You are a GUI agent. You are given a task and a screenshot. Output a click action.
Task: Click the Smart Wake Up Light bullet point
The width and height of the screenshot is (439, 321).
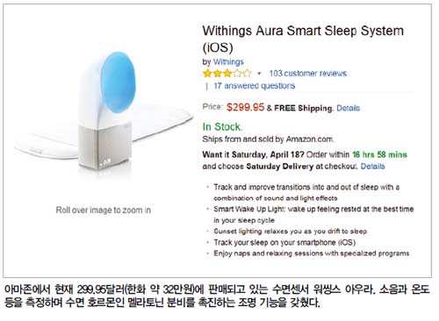point(313,215)
